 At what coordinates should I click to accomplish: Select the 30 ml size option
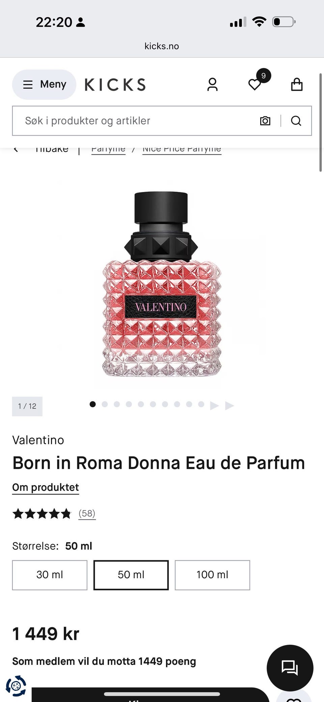click(50, 575)
